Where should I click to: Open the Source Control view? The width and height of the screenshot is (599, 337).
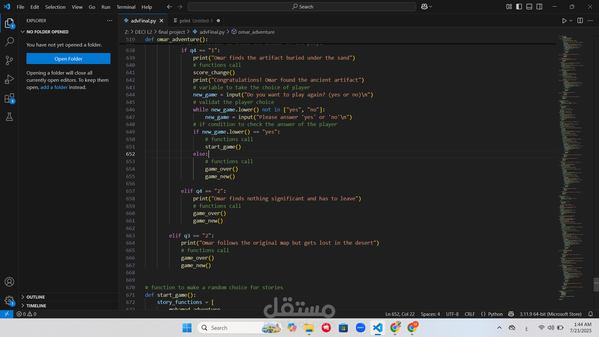(9, 61)
